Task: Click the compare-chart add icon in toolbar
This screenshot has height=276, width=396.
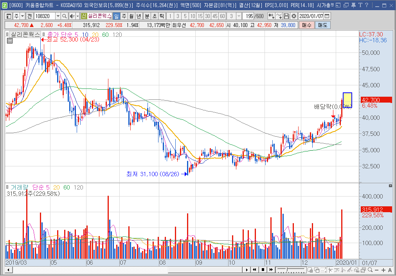Action: click(x=272, y=16)
